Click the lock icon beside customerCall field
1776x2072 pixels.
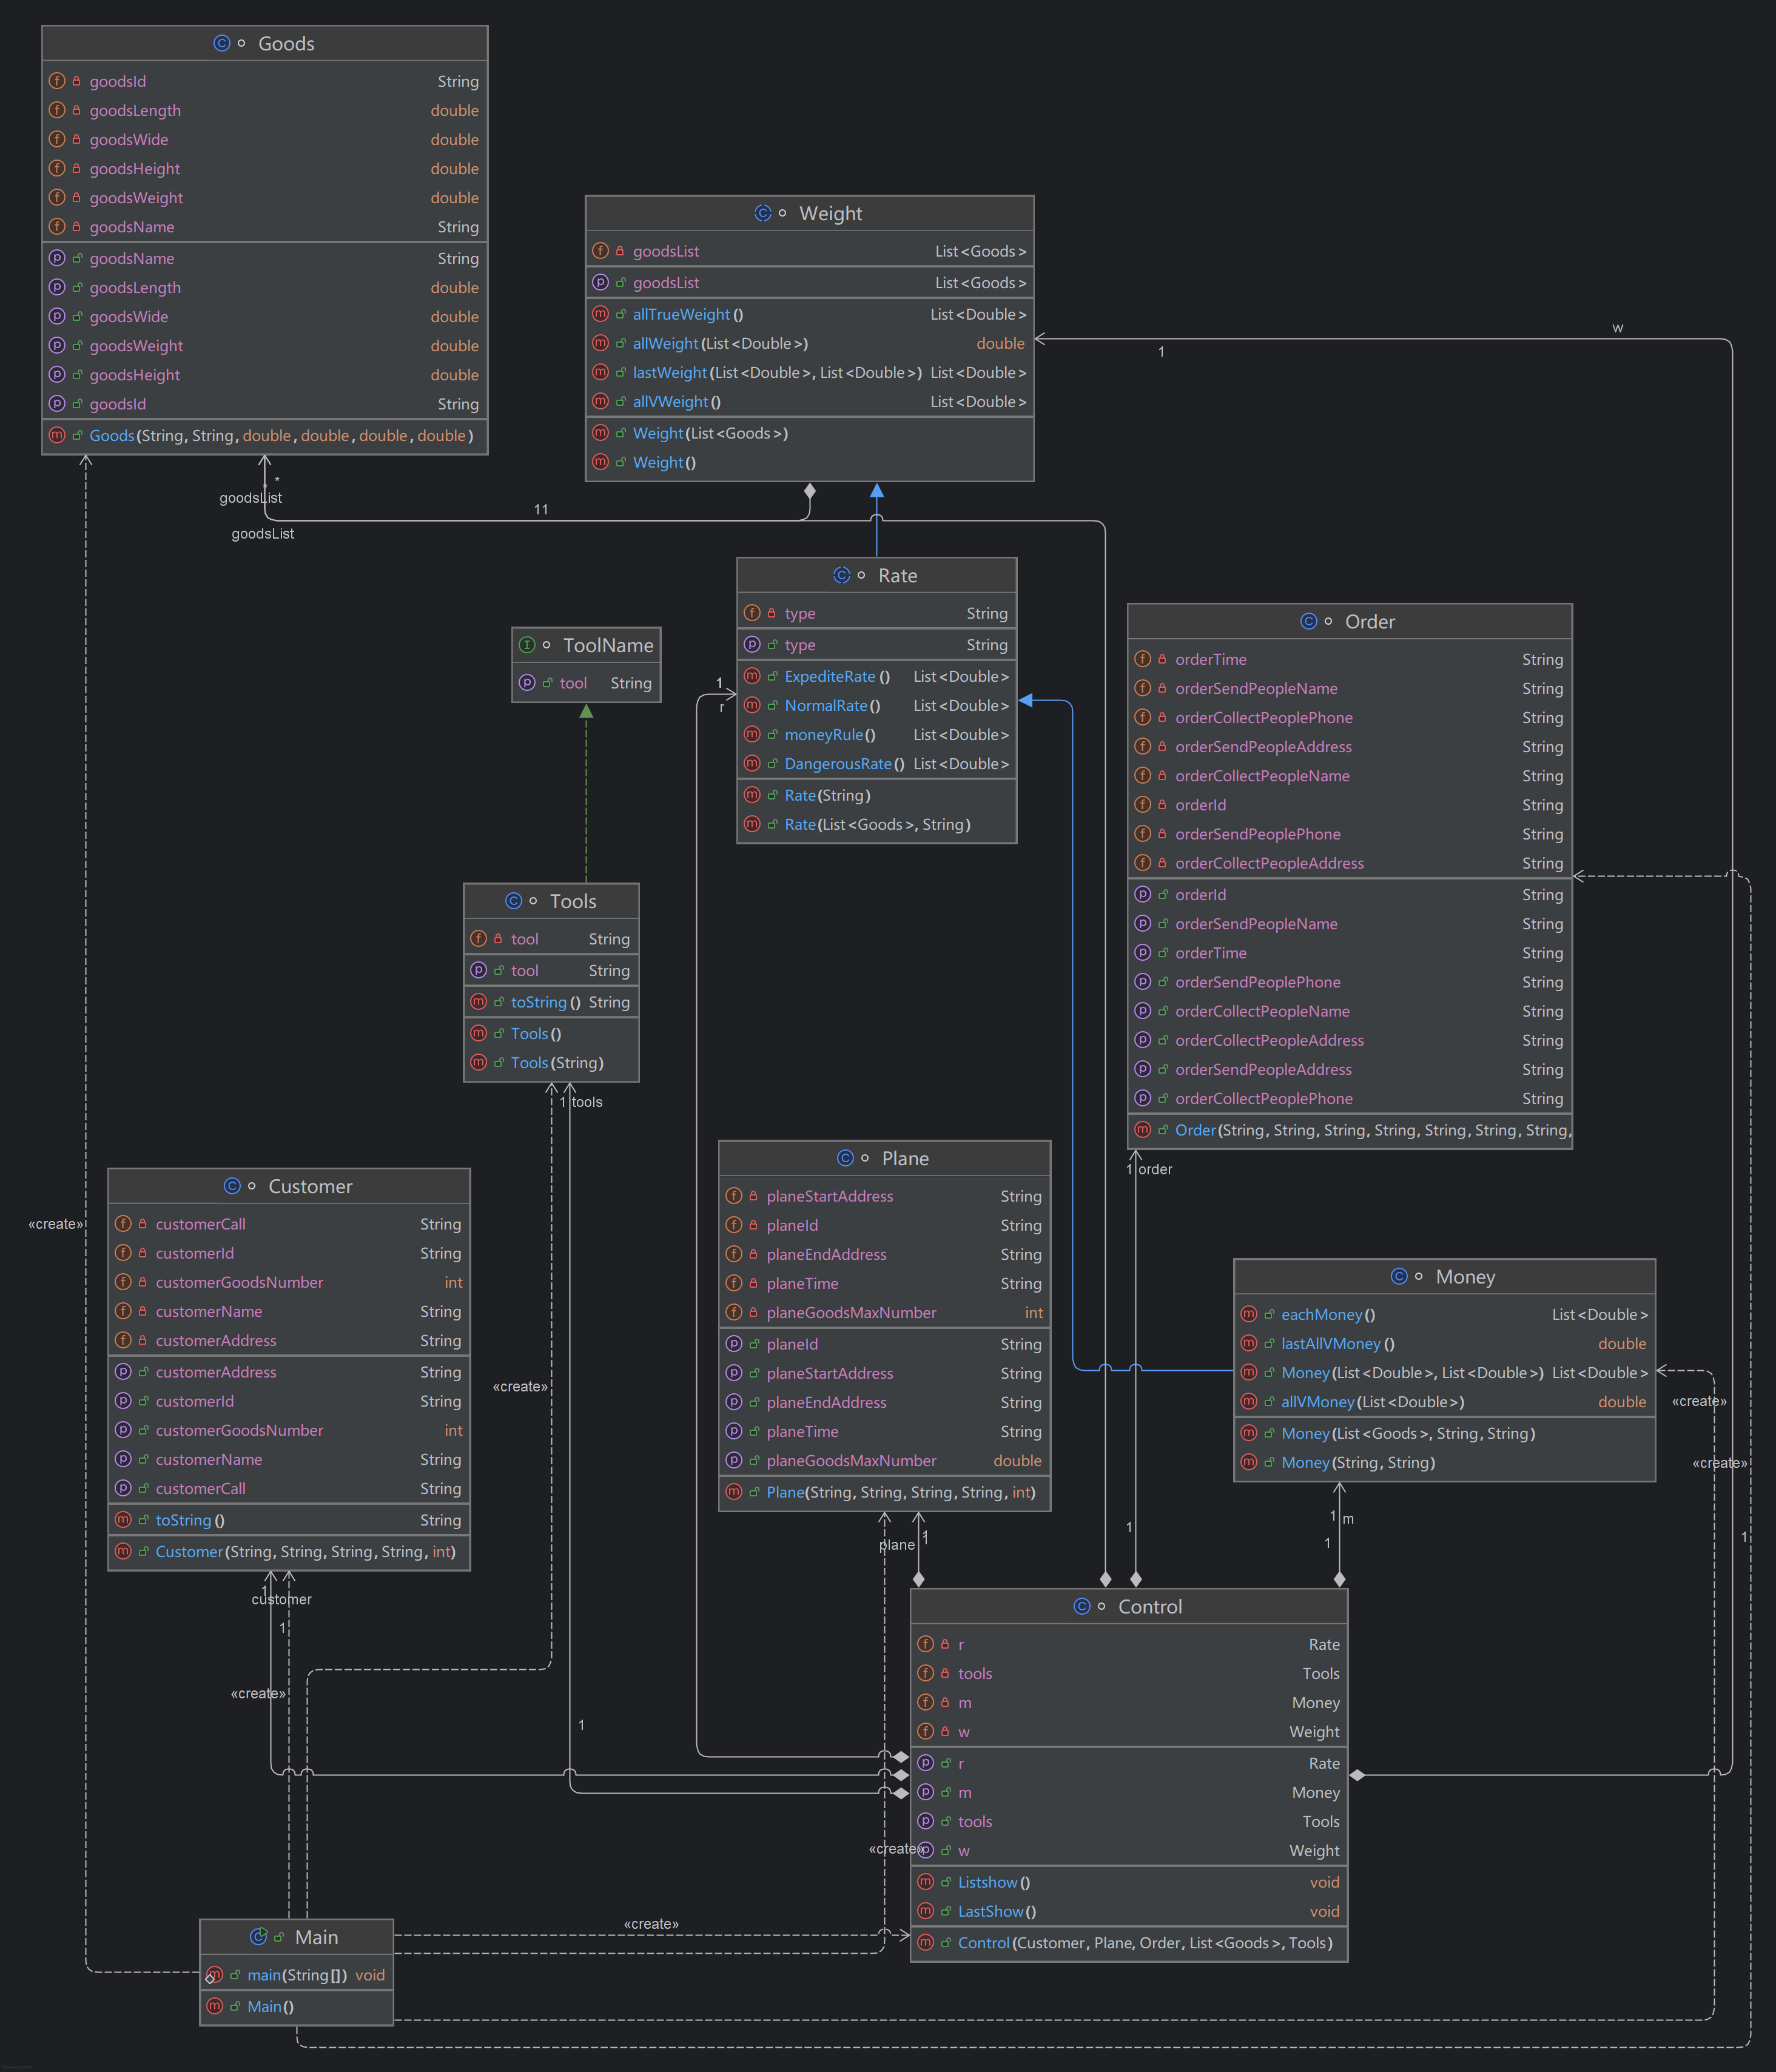click(x=143, y=1224)
